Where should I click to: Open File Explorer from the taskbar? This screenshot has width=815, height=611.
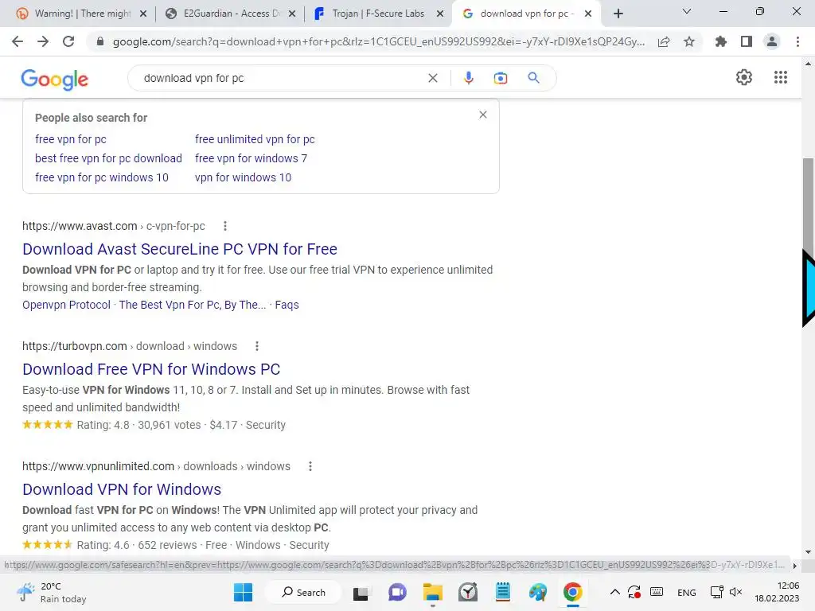click(x=432, y=592)
